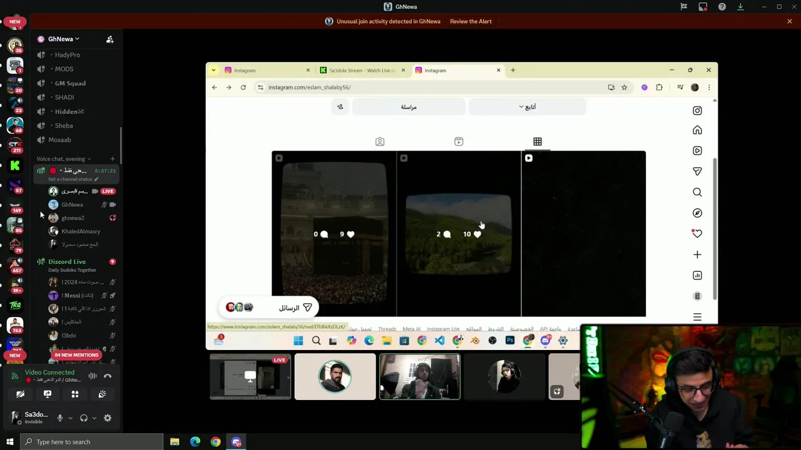Select the posts grid tab
This screenshot has height=450, width=801.
(x=538, y=142)
